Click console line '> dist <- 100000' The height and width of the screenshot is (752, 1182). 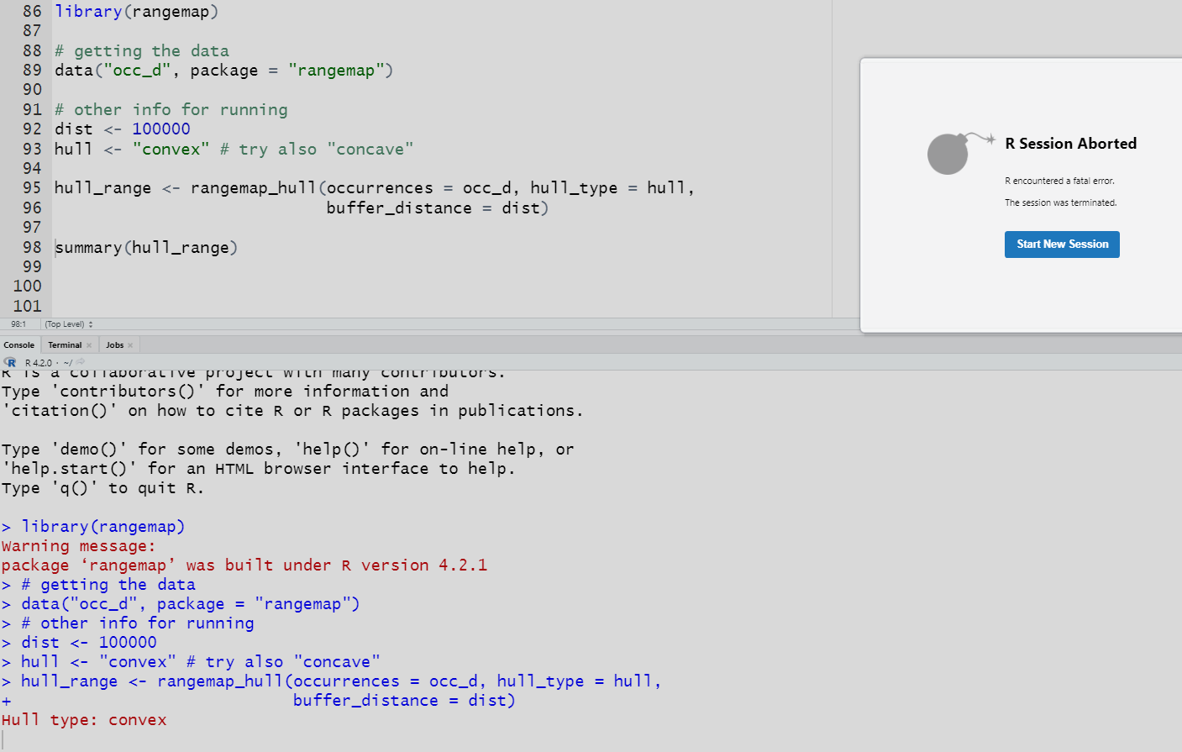click(x=79, y=643)
